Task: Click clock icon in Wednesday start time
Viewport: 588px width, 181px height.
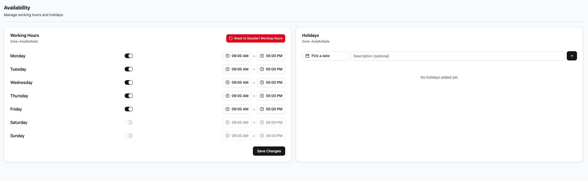Action: point(228,82)
